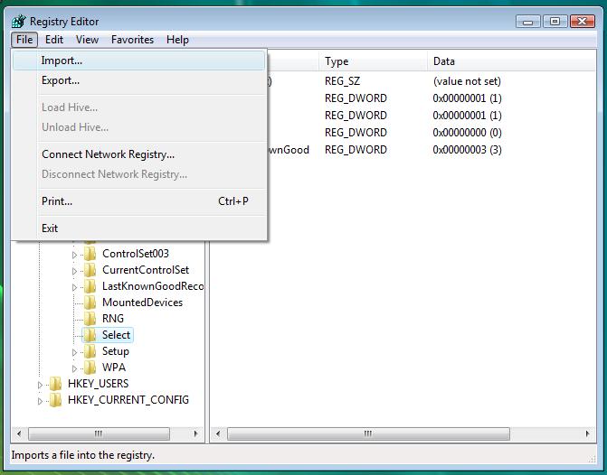Select the MountedDevices tree label
This screenshot has width=607, height=475.
coord(142,303)
